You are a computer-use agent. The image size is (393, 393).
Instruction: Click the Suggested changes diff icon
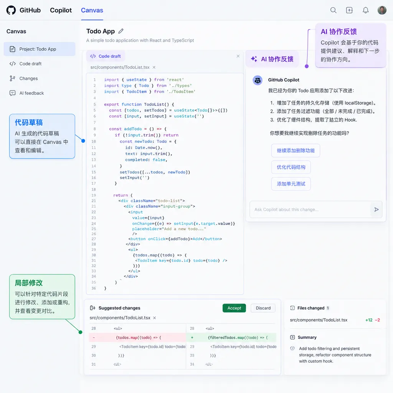pos(92,308)
